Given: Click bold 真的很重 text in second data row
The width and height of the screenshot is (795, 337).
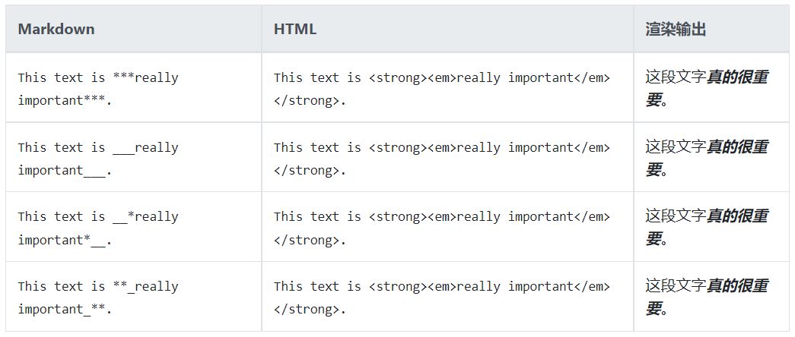Looking at the screenshot, I should point(737,146).
